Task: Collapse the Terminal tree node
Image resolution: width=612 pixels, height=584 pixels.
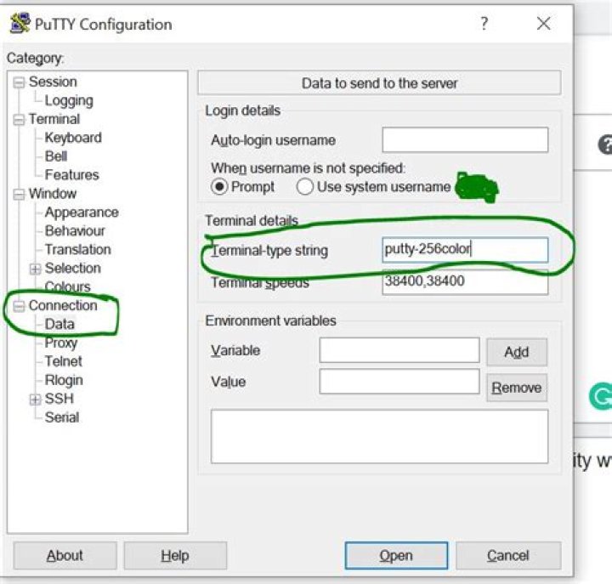Action: (19, 120)
